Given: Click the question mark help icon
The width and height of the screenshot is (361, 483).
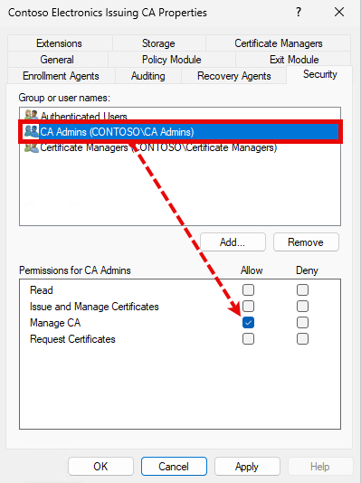Looking at the screenshot, I should point(299,12).
